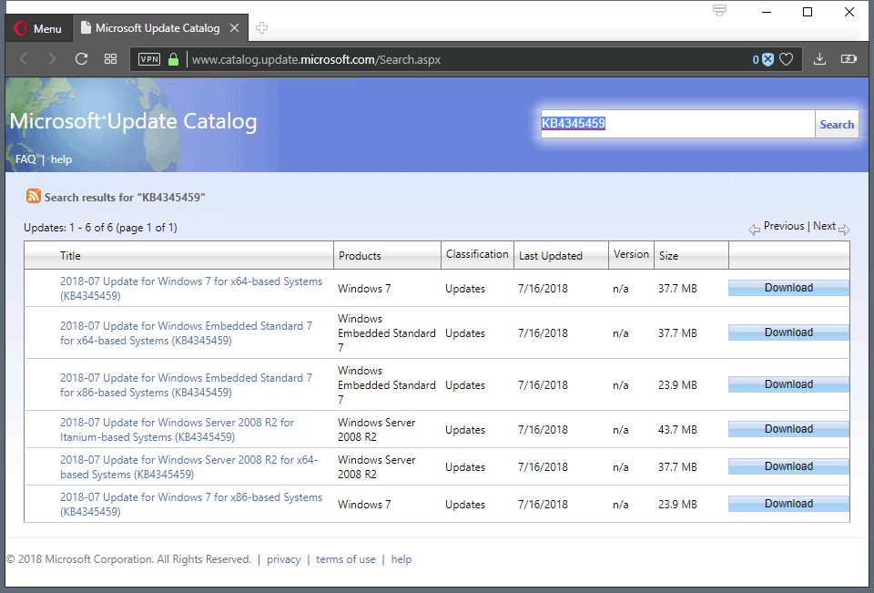The image size is (874, 593).
Task: Open the tab menu icon in title bar
Action: 719,11
